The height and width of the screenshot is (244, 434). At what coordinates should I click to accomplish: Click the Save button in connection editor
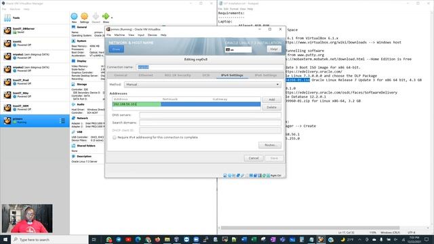[x=274, y=158]
